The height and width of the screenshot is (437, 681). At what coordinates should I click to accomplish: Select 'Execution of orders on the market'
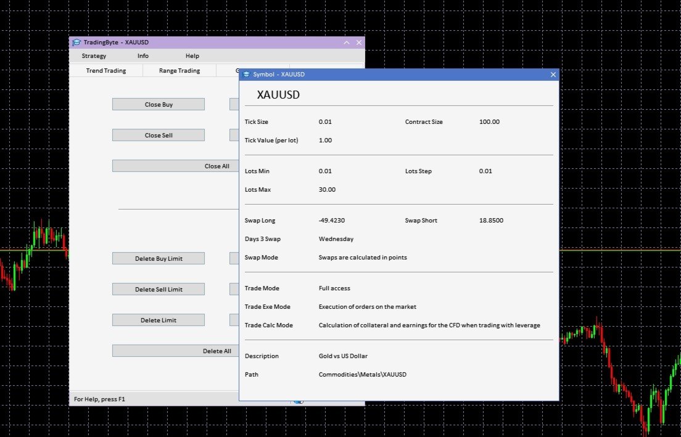click(368, 307)
